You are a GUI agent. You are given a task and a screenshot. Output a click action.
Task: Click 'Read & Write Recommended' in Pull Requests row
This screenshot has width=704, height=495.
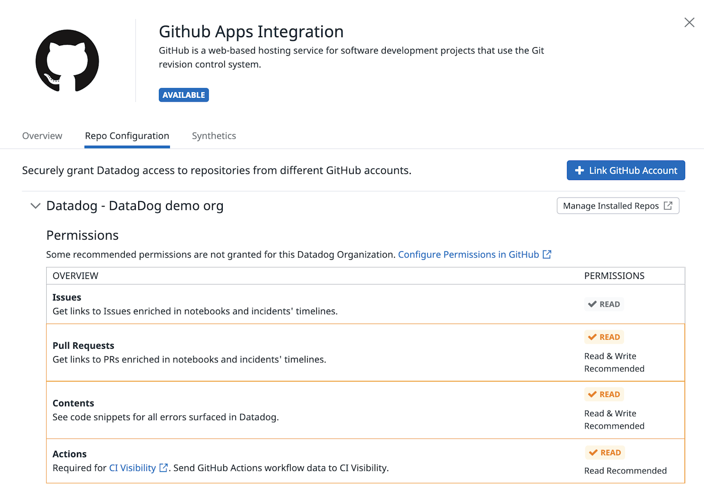(x=614, y=362)
